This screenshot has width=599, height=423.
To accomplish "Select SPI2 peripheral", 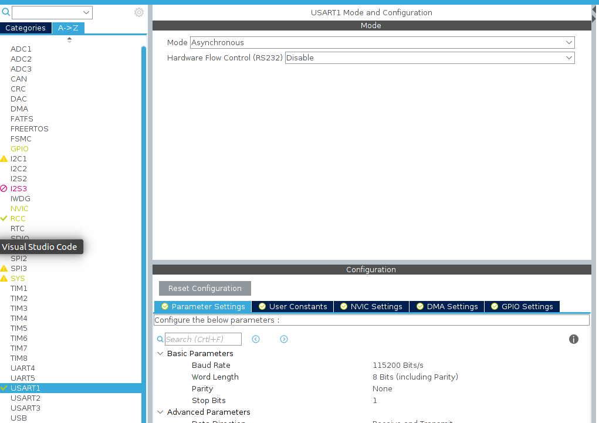I will pos(19,258).
